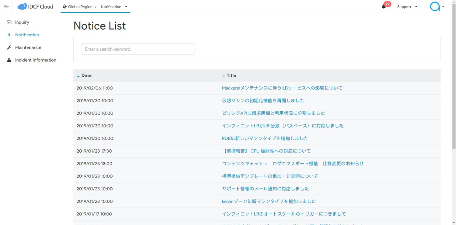This screenshot has height=225, width=456.
Task: Open the notification bell with 29 badge
Action: point(384,7)
